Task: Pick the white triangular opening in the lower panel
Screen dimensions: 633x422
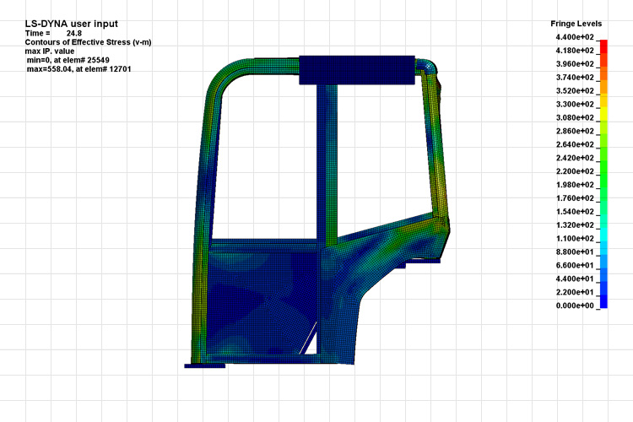Action: (311, 344)
